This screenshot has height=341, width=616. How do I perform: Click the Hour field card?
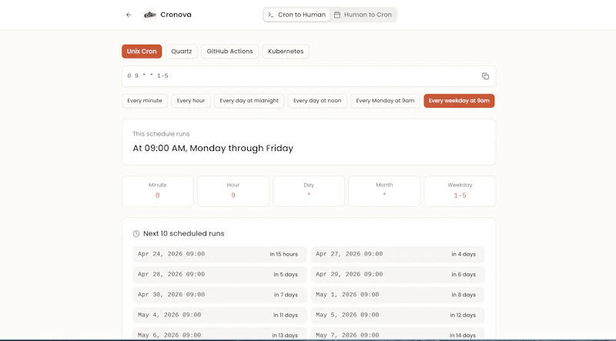[233, 192]
